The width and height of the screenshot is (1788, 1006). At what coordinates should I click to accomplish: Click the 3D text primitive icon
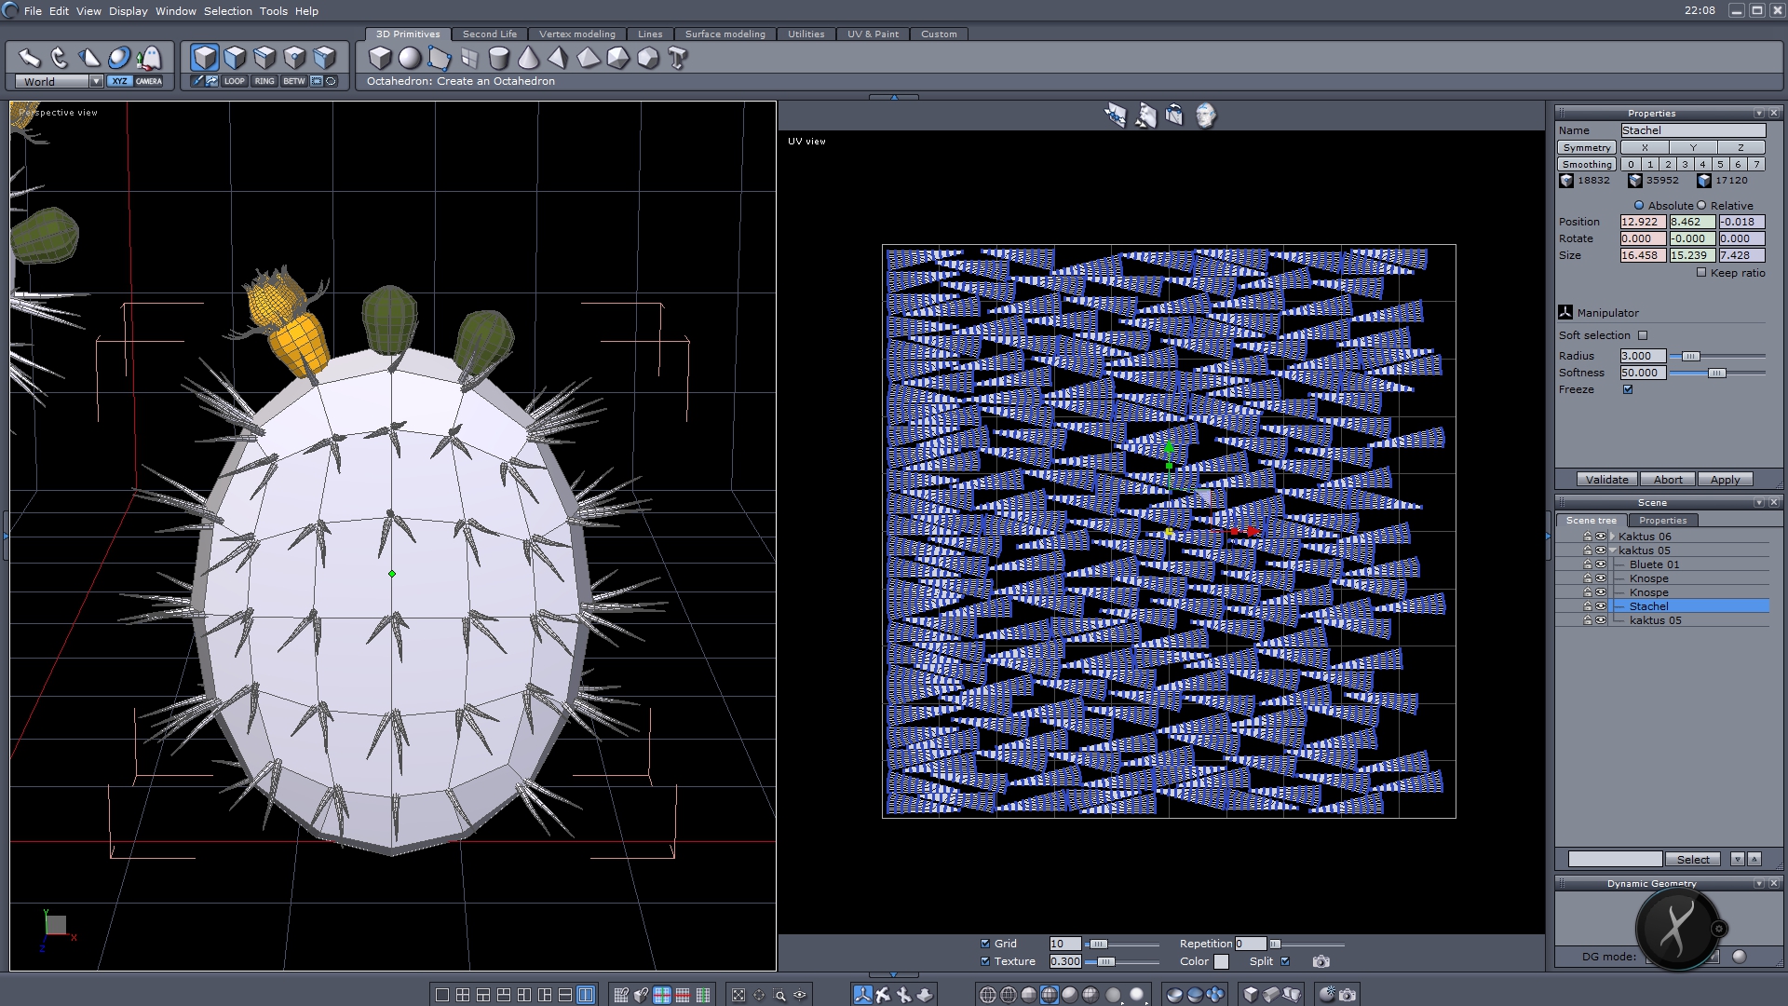pos(678,58)
